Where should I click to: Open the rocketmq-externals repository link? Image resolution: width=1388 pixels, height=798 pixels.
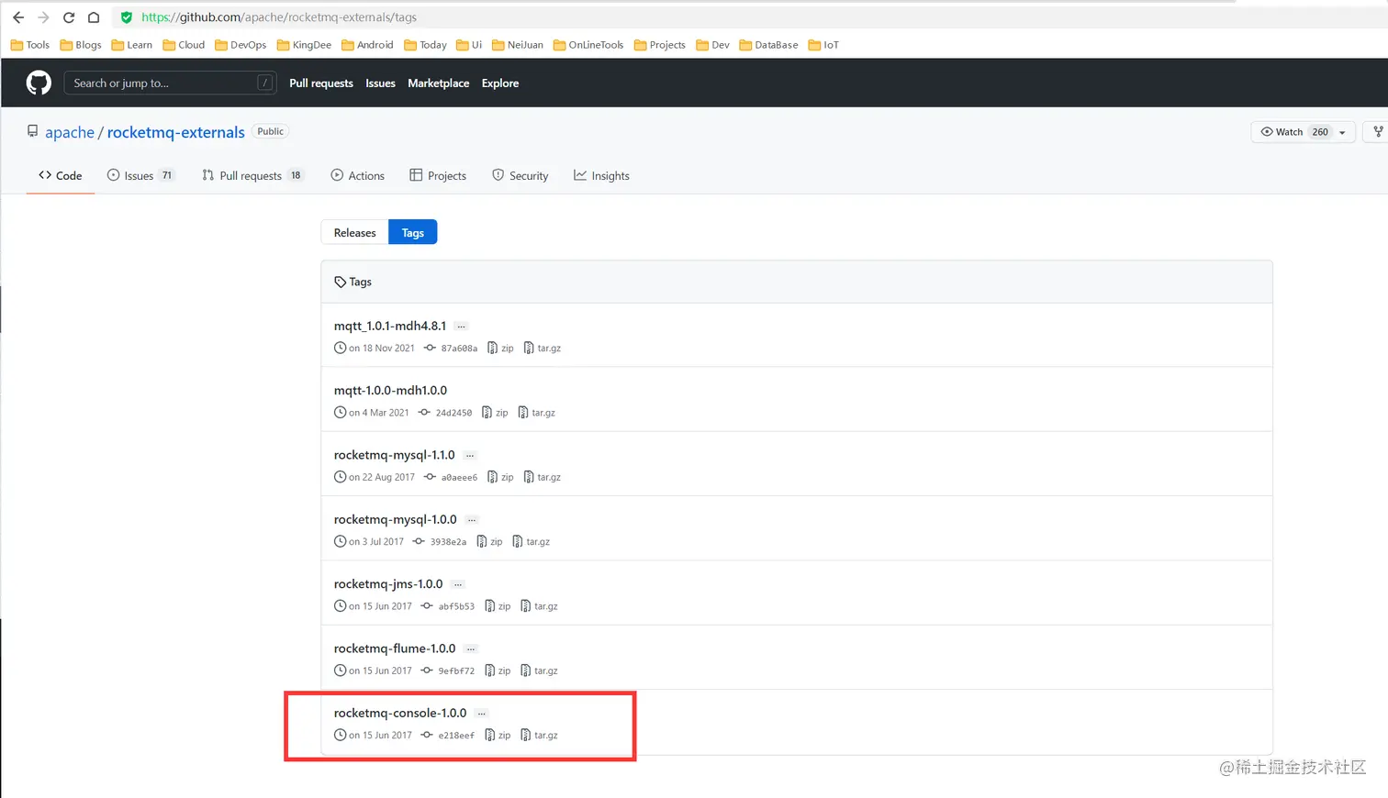(176, 132)
